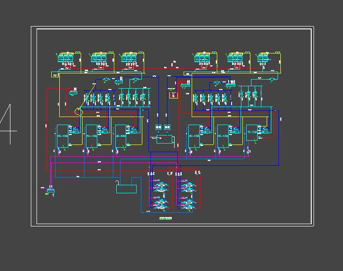
Task: Click the orange-outlined box in the drawing center
Action: click(173, 95)
